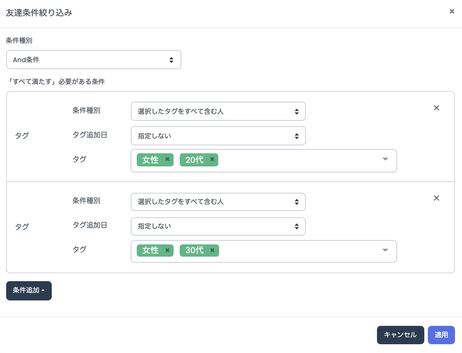Expand tag list arrow in 30代 row
Viewport: 462px width, 353px height.
point(385,250)
